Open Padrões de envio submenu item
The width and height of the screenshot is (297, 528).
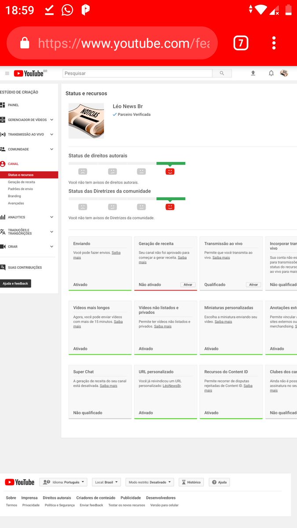tap(20, 189)
